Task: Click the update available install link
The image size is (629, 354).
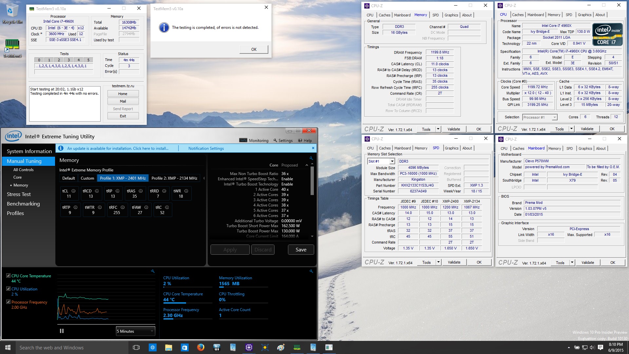Action: click(x=118, y=148)
